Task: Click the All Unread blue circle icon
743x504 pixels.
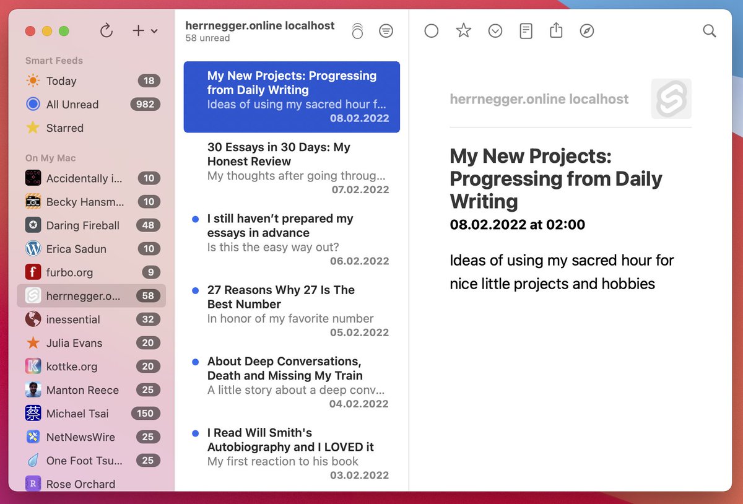Action: (x=33, y=104)
